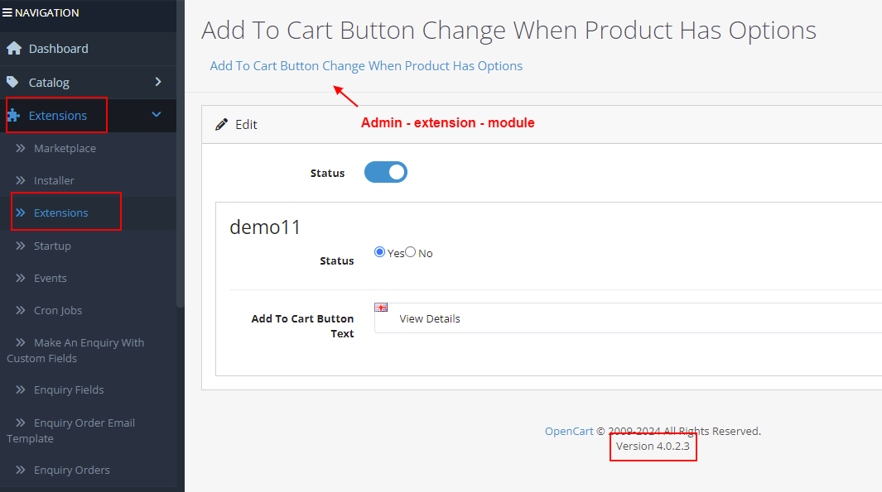
Task: Click the UK flag language icon
Action: (381, 308)
